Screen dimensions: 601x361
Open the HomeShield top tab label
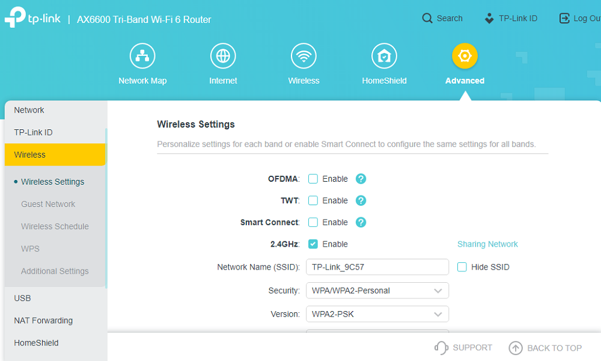coord(384,81)
